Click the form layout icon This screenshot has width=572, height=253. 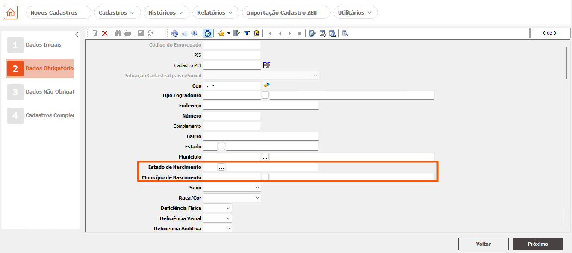184,33
